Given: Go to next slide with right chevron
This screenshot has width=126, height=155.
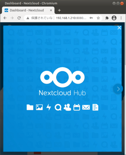Looking at the screenshot, I should [x=118, y=89].
